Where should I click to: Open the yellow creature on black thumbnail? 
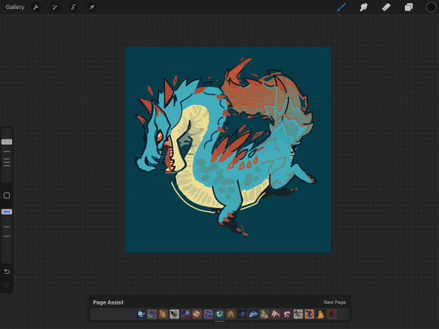point(320,314)
